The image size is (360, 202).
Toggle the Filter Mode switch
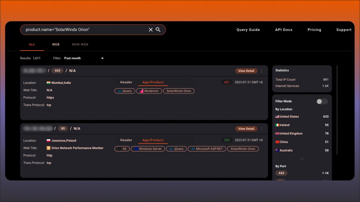click(322, 101)
